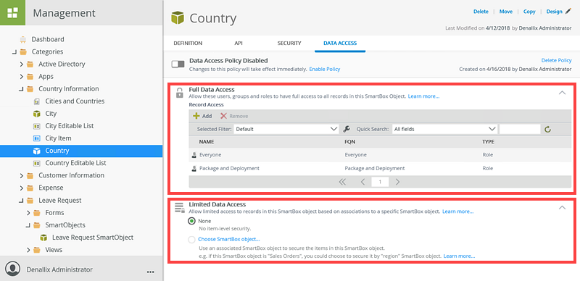The width and height of the screenshot is (580, 281).
Task: Click Add in Record Access toolbar
Action: 202,116
